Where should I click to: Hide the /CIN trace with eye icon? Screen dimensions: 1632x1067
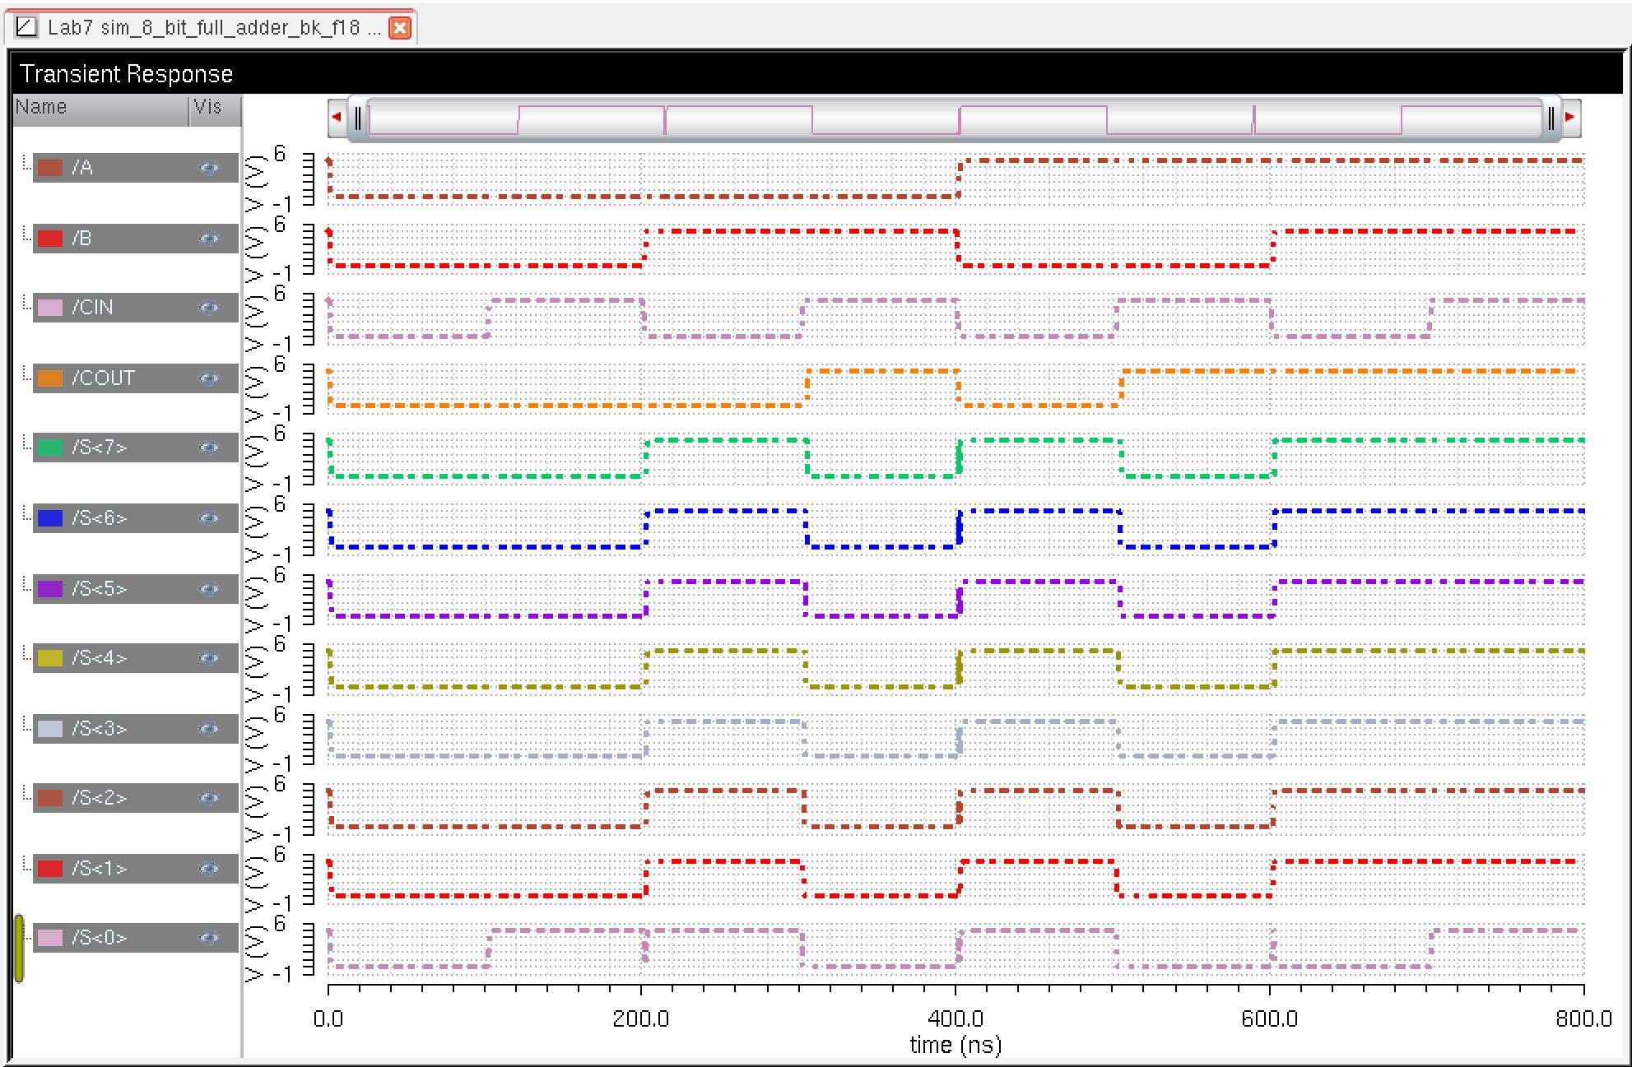click(209, 308)
